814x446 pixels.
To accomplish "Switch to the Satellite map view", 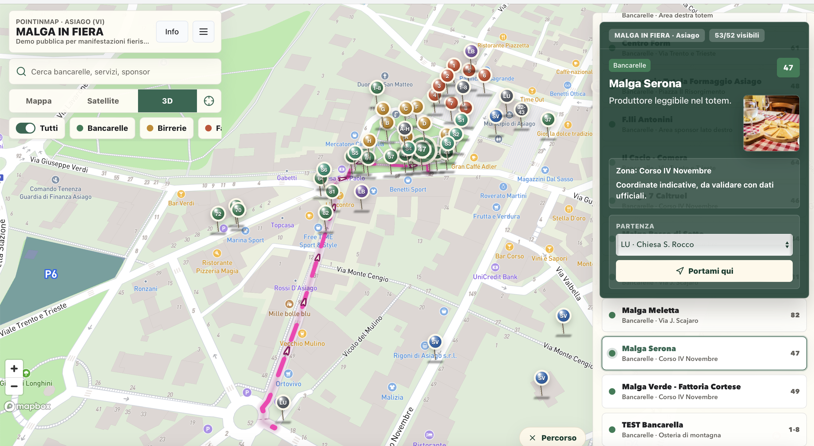I will [x=103, y=101].
